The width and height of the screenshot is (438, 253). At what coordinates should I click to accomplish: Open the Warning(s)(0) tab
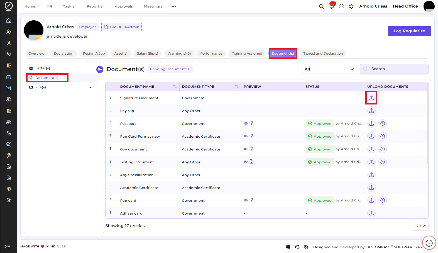point(179,53)
